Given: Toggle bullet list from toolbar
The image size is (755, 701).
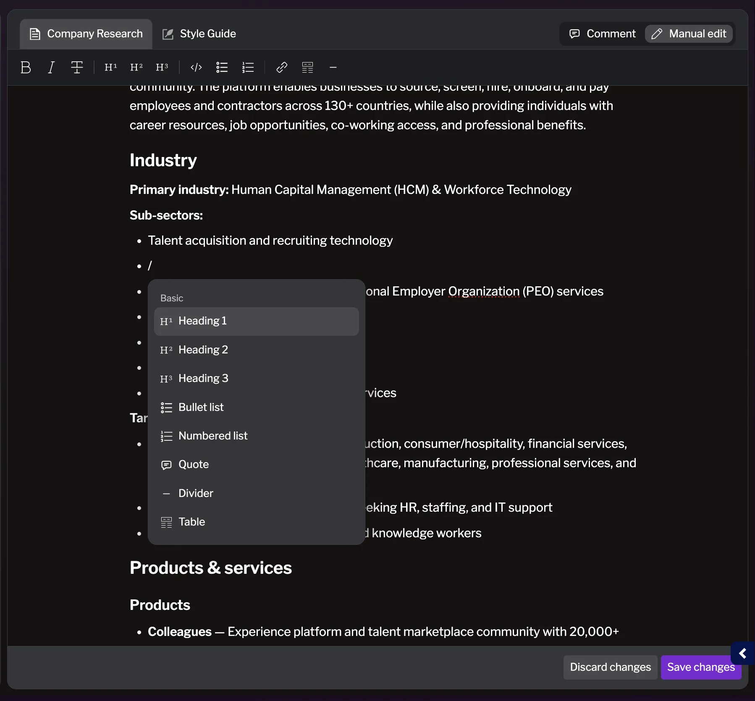Looking at the screenshot, I should [222, 67].
